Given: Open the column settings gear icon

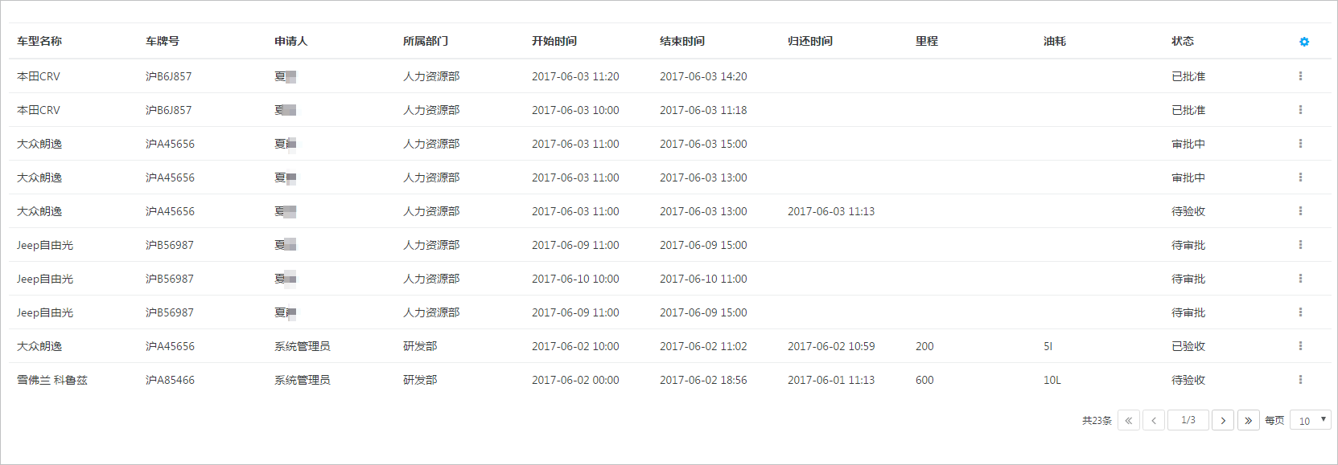Looking at the screenshot, I should 1304,42.
